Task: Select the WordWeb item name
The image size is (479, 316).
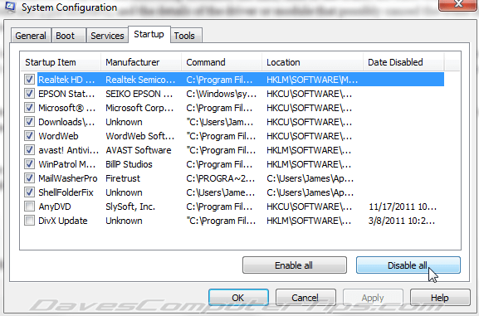Action: tap(58, 136)
